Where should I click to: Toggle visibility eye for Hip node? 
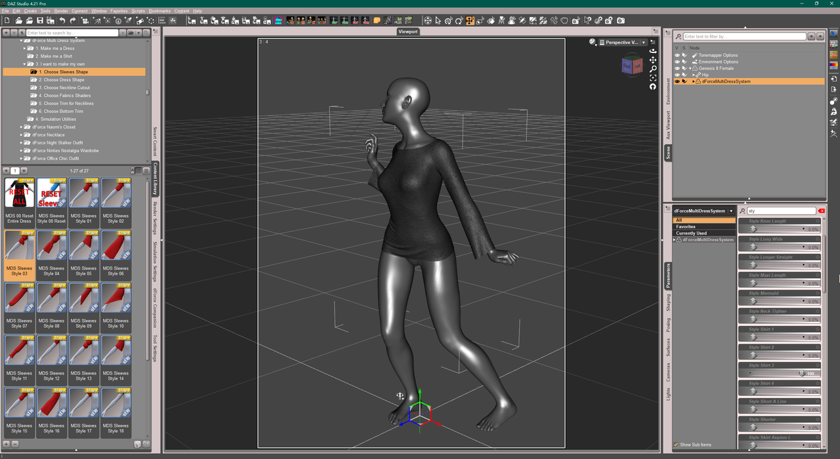point(677,75)
